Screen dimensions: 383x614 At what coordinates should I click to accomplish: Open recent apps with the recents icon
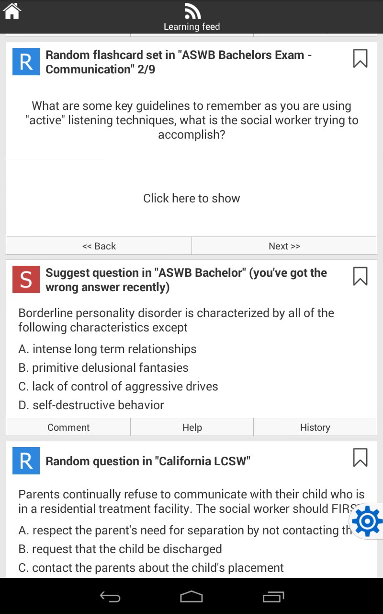click(x=273, y=597)
